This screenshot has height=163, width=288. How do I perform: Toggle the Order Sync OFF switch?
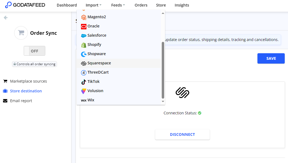click(35, 51)
